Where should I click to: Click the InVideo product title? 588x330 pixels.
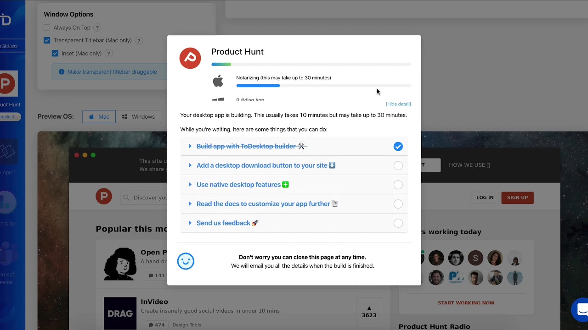(154, 302)
